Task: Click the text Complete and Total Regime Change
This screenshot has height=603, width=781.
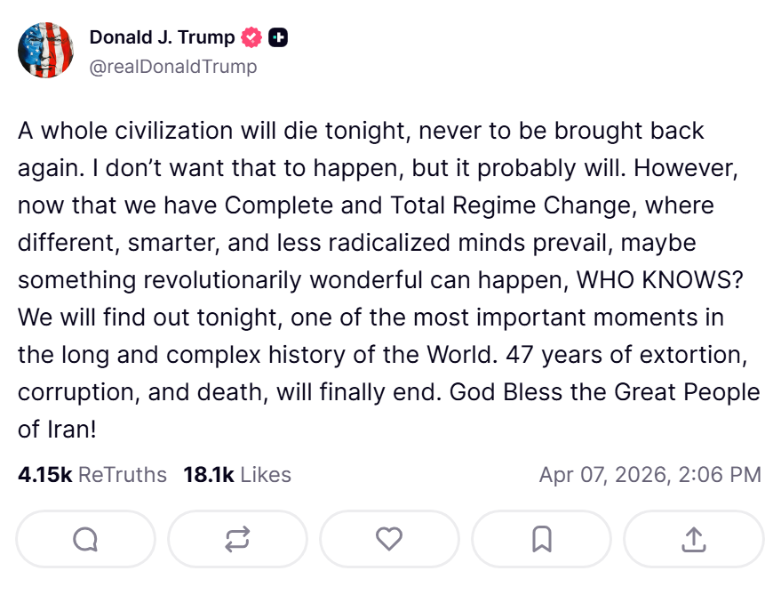Action: [x=428, y=205]
